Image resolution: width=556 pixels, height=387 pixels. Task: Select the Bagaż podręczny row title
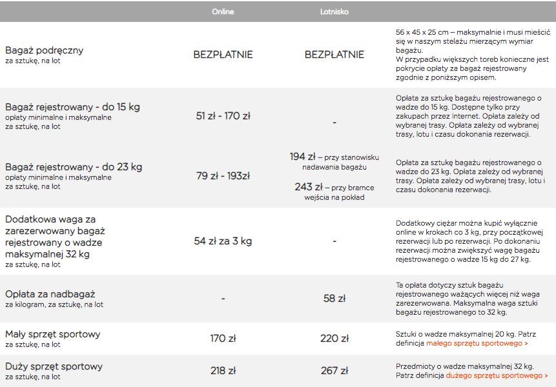[x=45, y=50]
